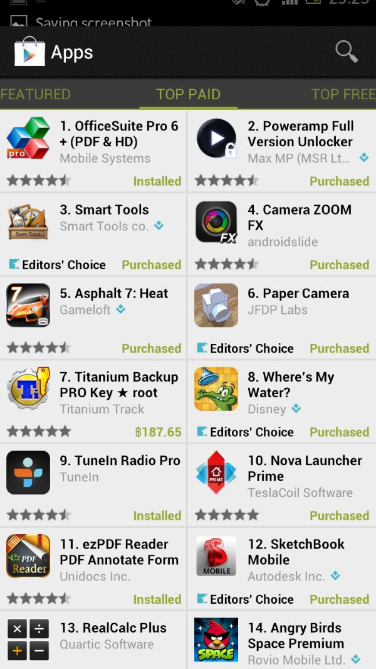Switch to the FEATURED tab
Viewport: 376px width, 669px height.
coord(35,94)
